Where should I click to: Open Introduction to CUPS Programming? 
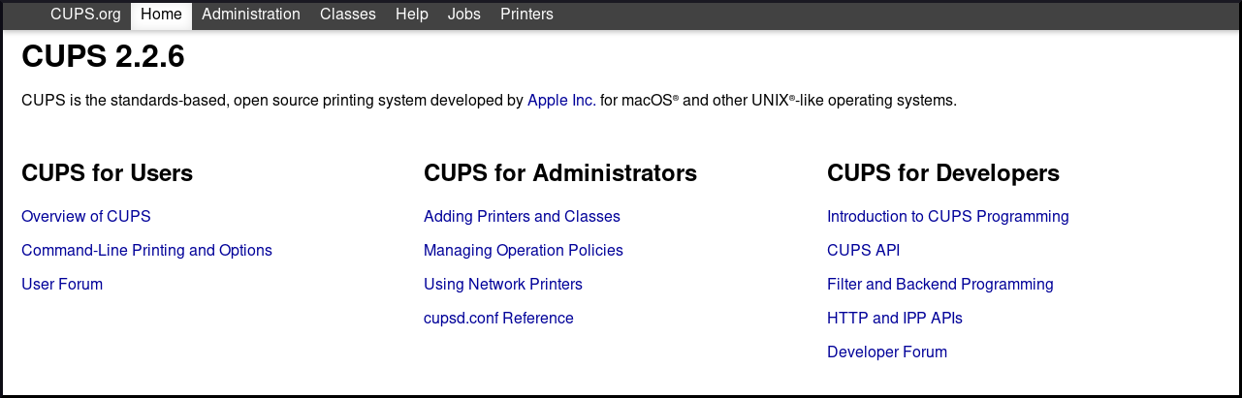coord(947,217)
